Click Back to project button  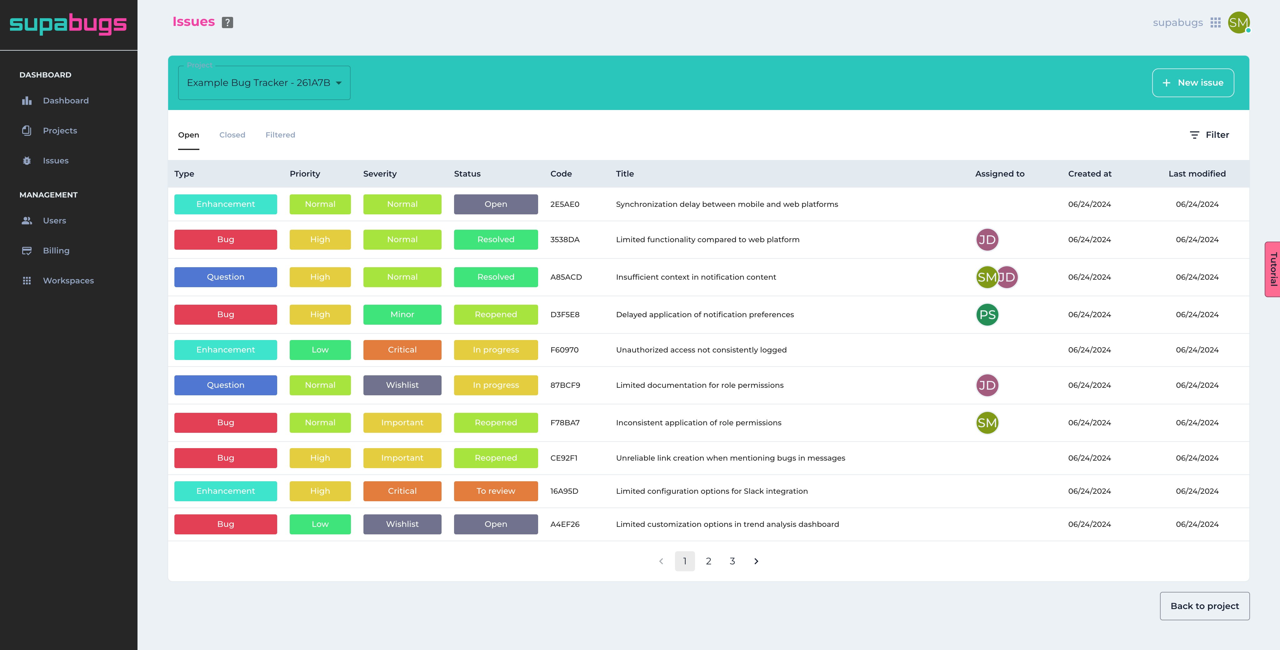(x=1204, y=606)
